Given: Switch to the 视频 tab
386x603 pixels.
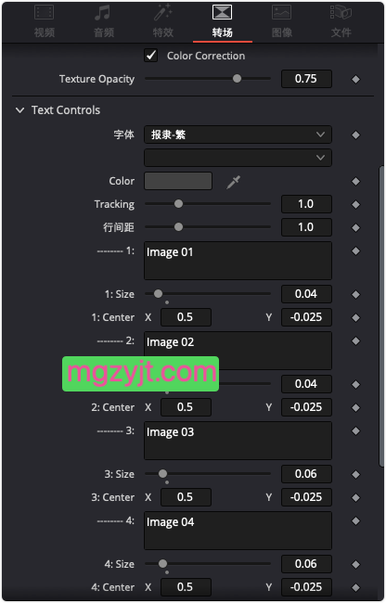Looking at the screenshot, I should coord(45,21).
